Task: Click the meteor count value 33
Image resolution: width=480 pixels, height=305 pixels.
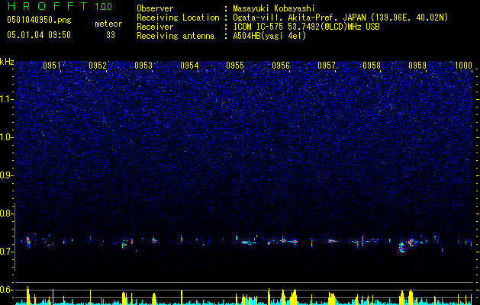Action: coord(111,35)
